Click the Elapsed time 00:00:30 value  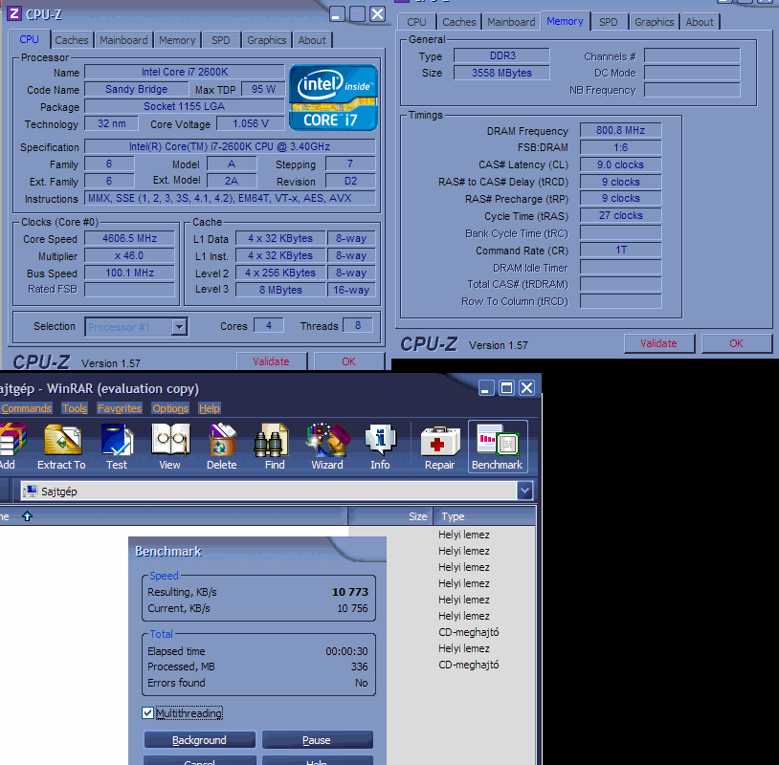pos(346,651)
